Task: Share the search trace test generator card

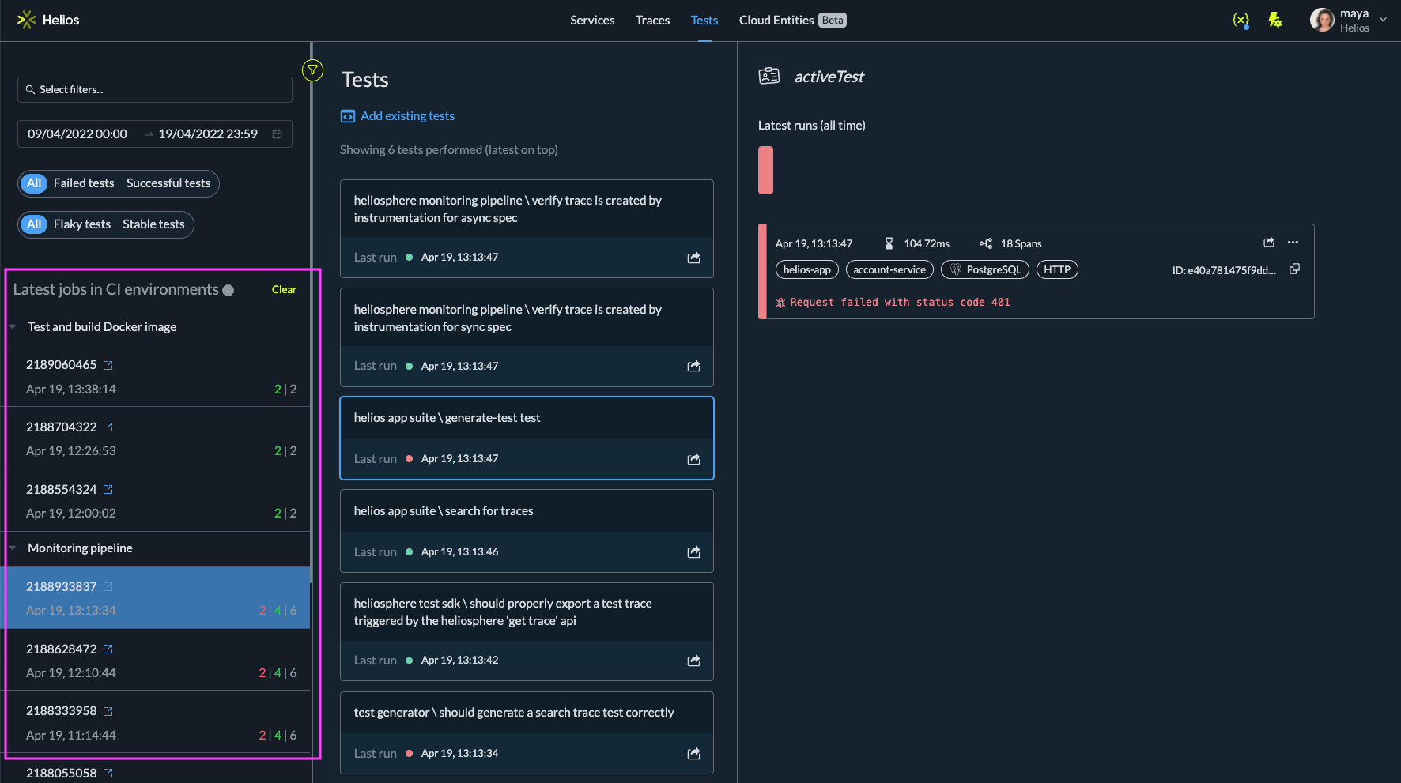Action: 693,754
